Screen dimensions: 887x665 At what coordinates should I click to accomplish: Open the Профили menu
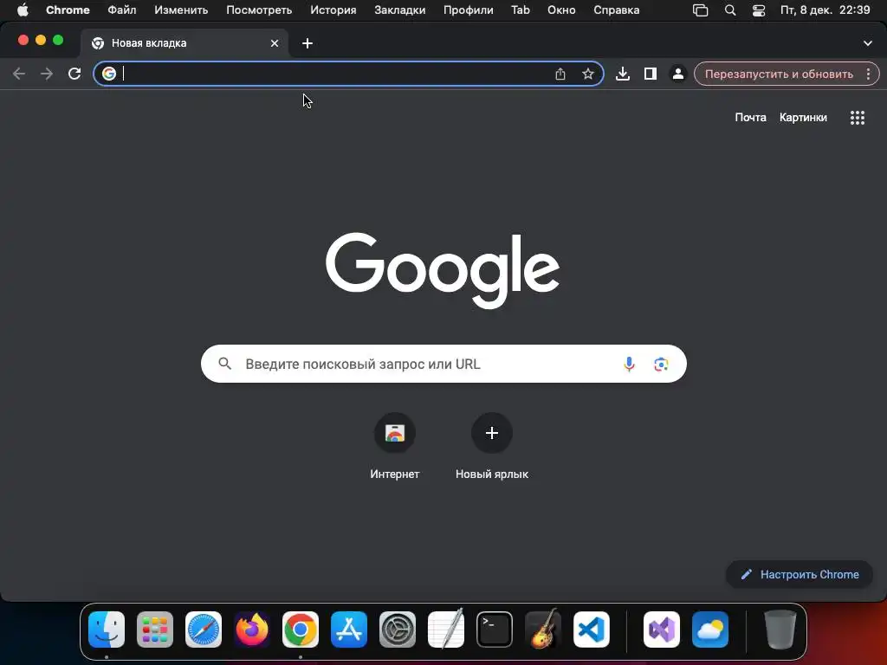pyautogui.click(x=468, y=10)
